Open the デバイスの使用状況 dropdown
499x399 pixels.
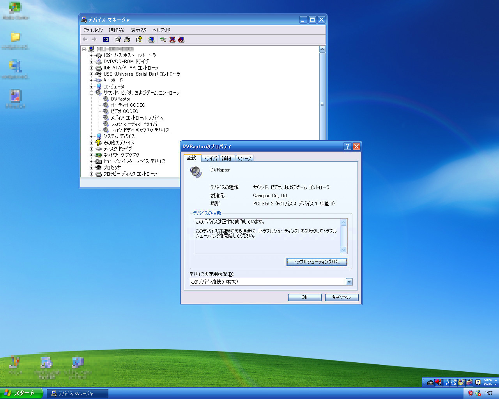click(349, 282)
